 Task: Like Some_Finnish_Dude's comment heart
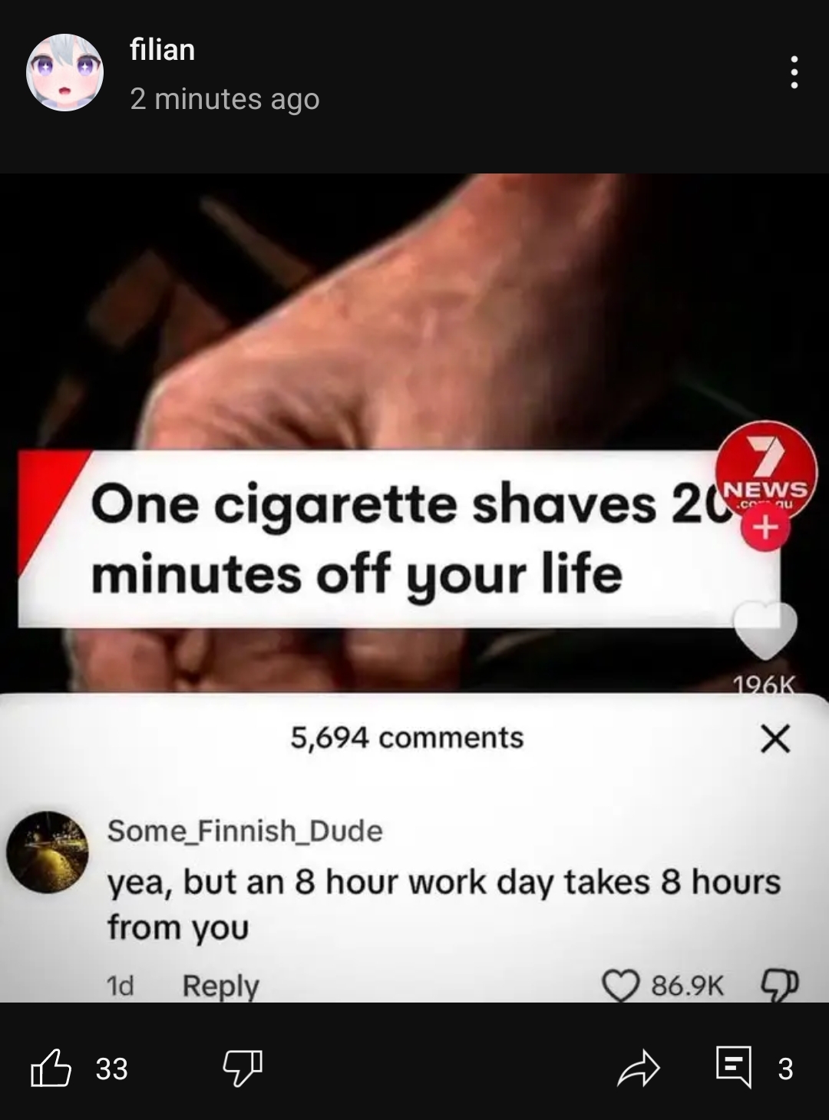[621, 986]
